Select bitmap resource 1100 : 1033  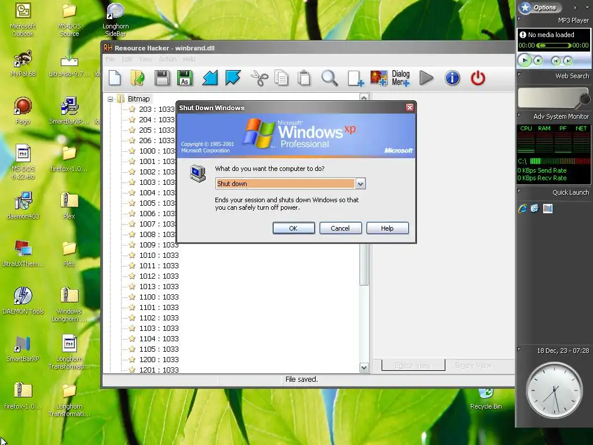(x=153, y=297)
